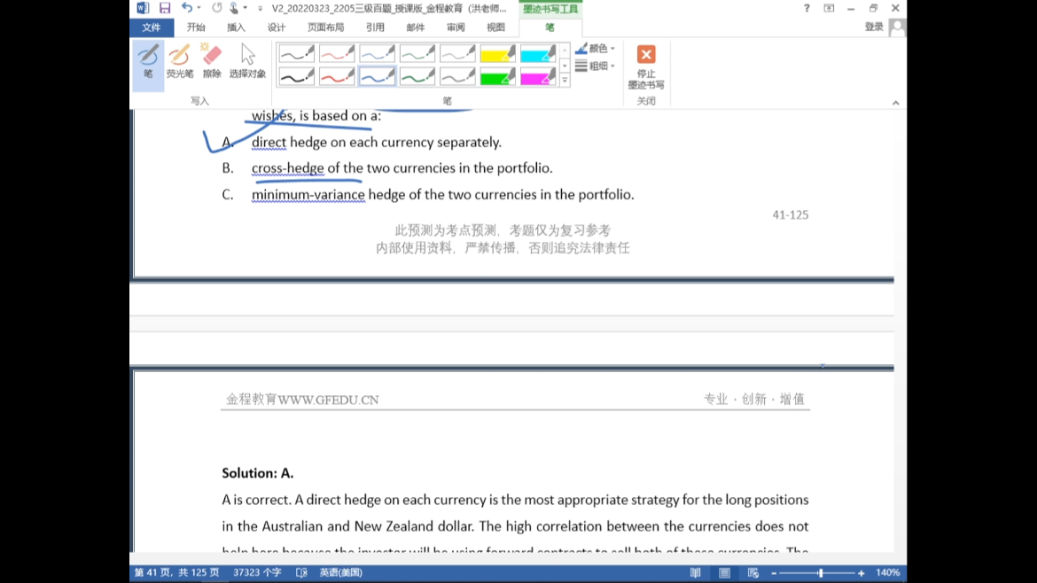
Task: Click the Undo arrow in quick access toolbar
Action: click(186, 8)
